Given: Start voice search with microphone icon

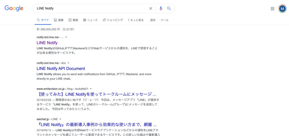Looking at the screenshot, I should (x=161, y=8).
